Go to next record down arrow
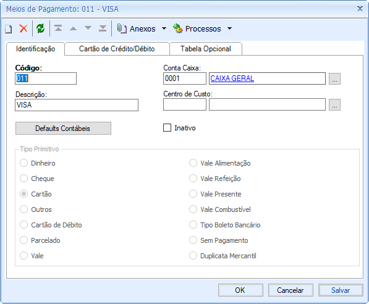The width and height of the screenshot is (369, 304). [x=88, y=28]
